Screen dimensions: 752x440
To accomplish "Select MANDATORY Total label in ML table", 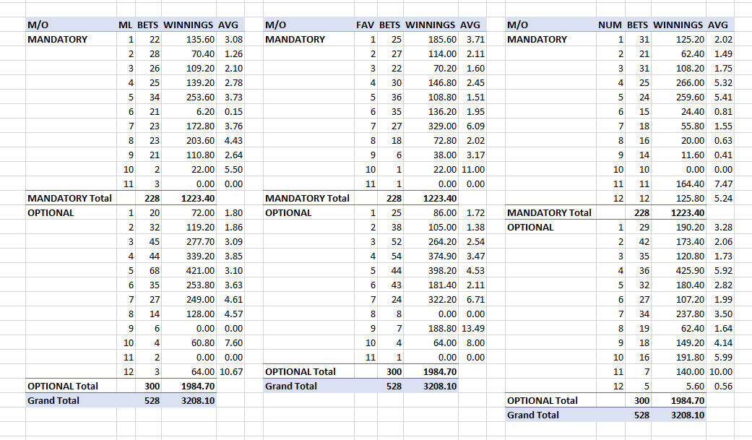I will [69, 198].
